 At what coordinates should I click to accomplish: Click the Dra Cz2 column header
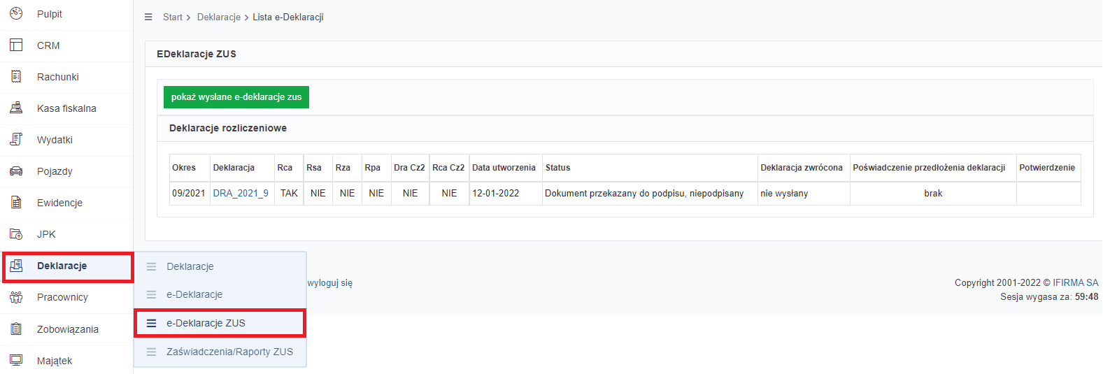pyautogui.click(x=409, y=168)
